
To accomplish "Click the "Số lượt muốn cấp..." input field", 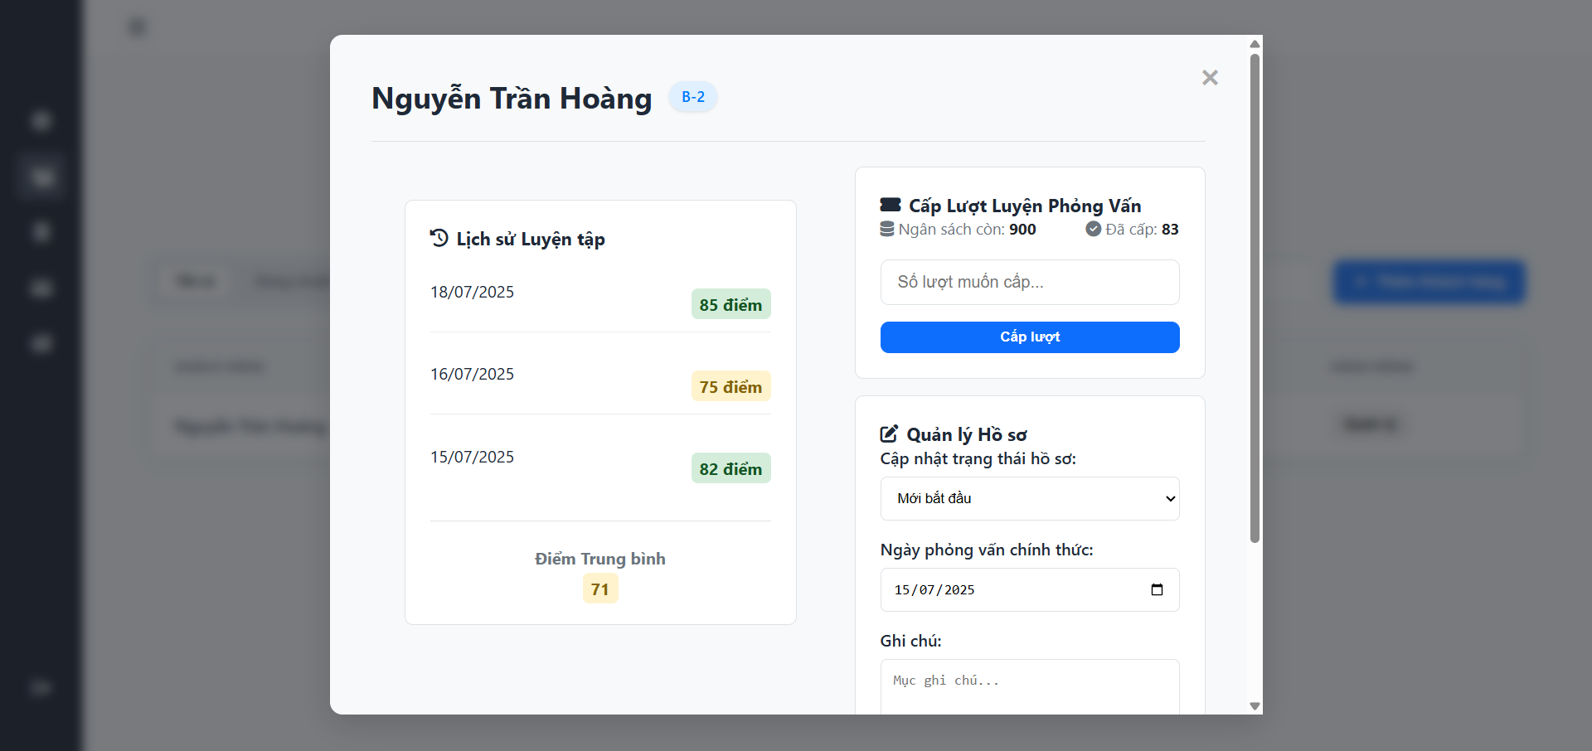I will 1029,282.
